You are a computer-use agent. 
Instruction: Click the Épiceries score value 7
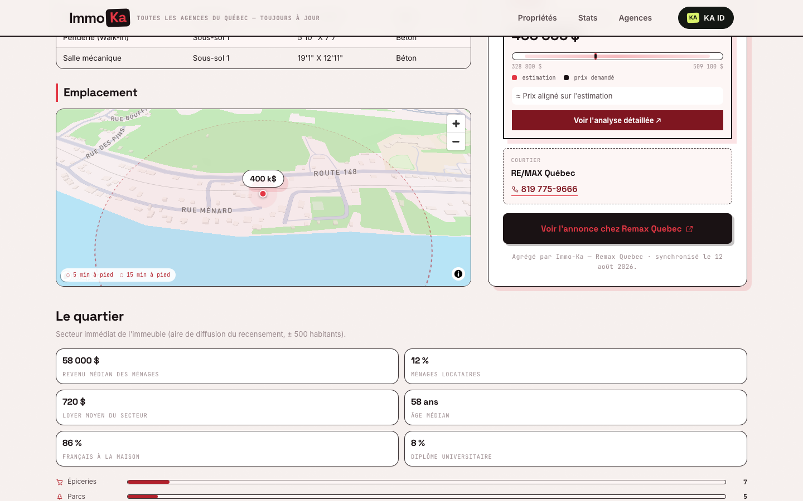click(745, 482)
